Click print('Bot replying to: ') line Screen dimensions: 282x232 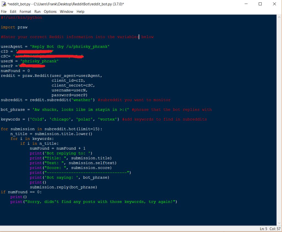(x=61, y=153)
